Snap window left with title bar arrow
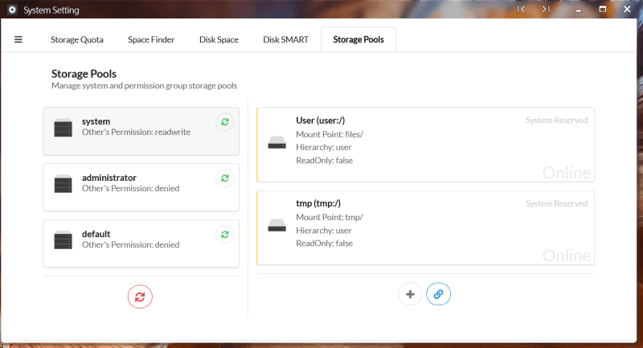This screenshot has width=643, height=348. click(x=521, y=9)
